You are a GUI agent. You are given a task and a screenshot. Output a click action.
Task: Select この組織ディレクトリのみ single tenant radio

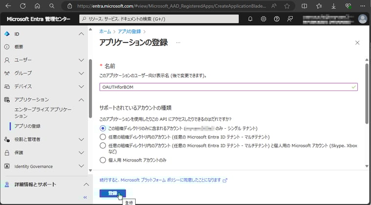(x=103, y=128)
